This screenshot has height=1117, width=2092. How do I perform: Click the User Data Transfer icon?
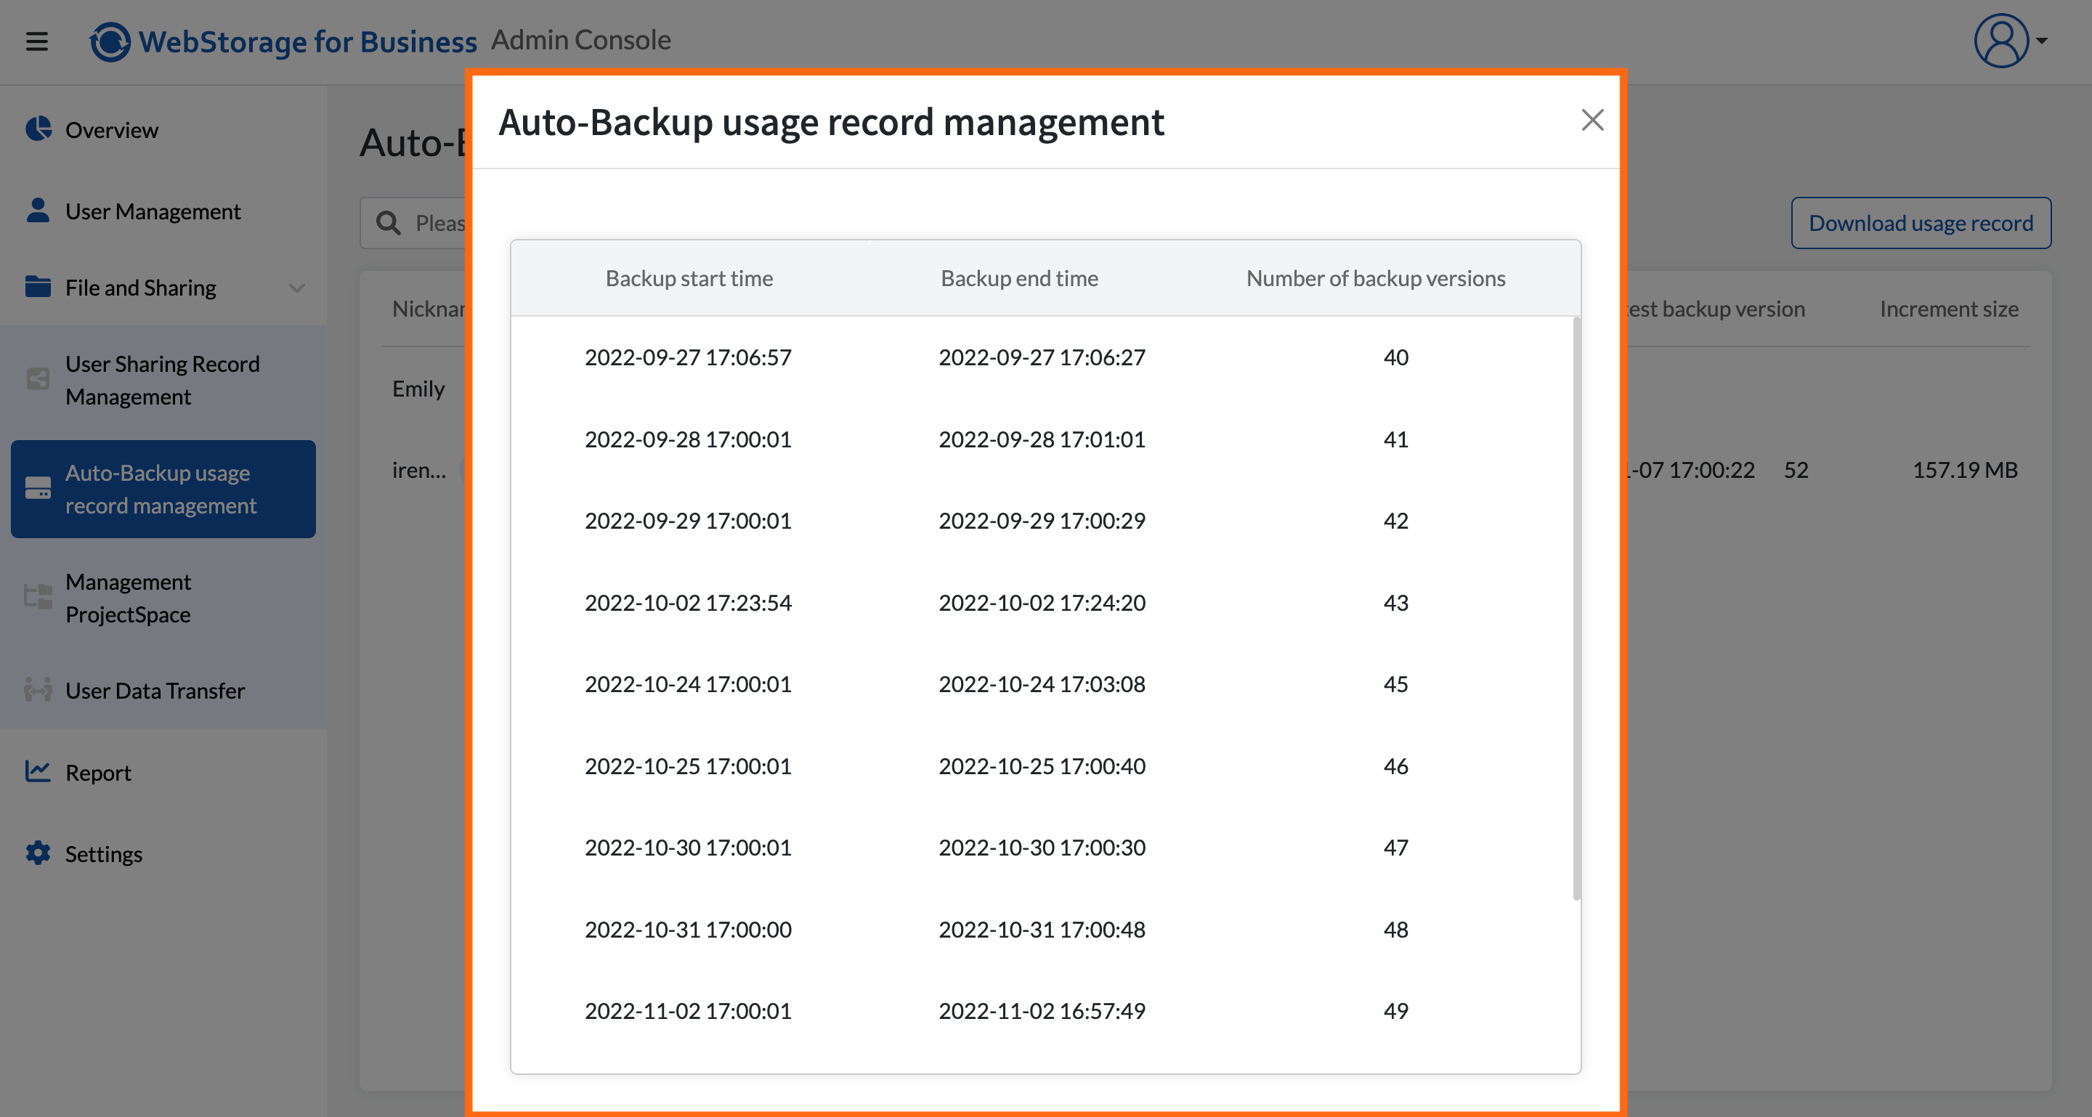point(38,690)
